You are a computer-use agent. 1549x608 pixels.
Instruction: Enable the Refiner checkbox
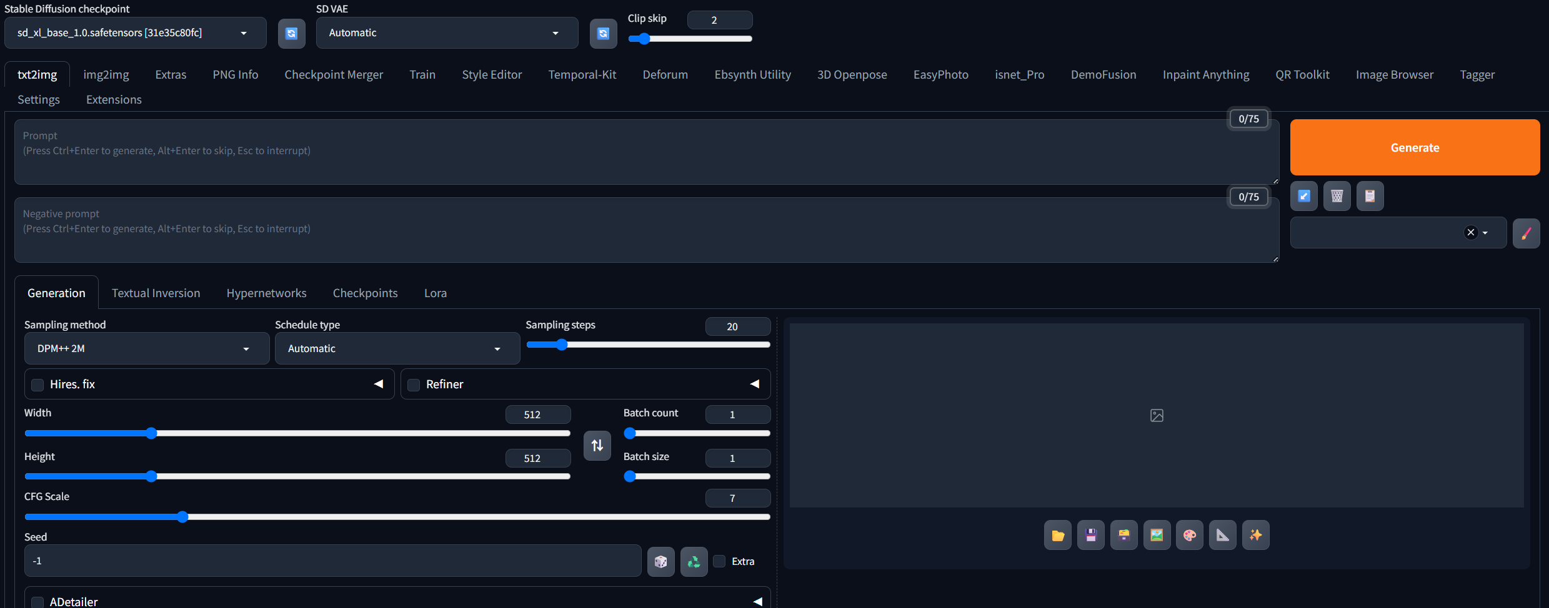click(x=414, y=385)
